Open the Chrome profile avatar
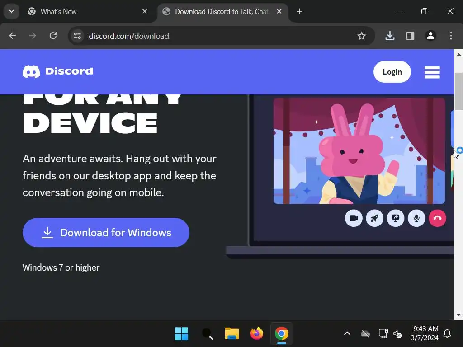463x347 pixels. click(x=430, y=36)
